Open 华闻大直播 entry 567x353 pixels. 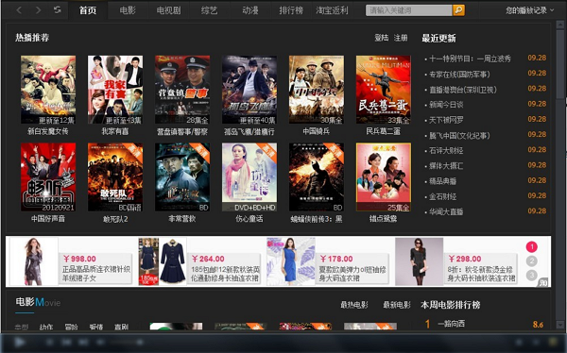click(x=446, y=211)
